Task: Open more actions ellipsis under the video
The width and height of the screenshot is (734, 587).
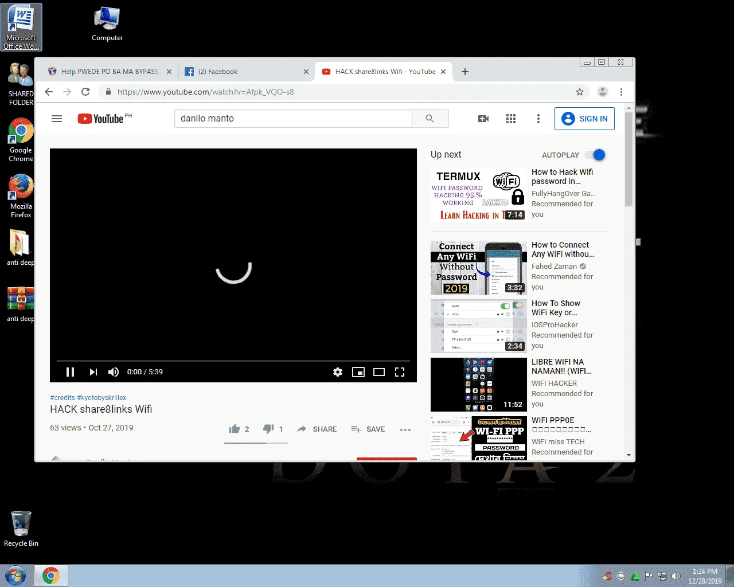Action: (x=405, y=429)
